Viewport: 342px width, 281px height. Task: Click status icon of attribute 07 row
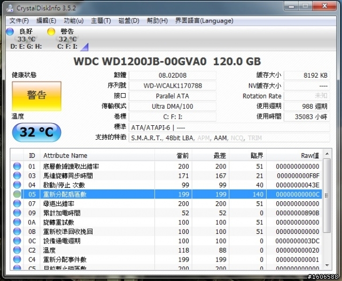tap(17, 203)
